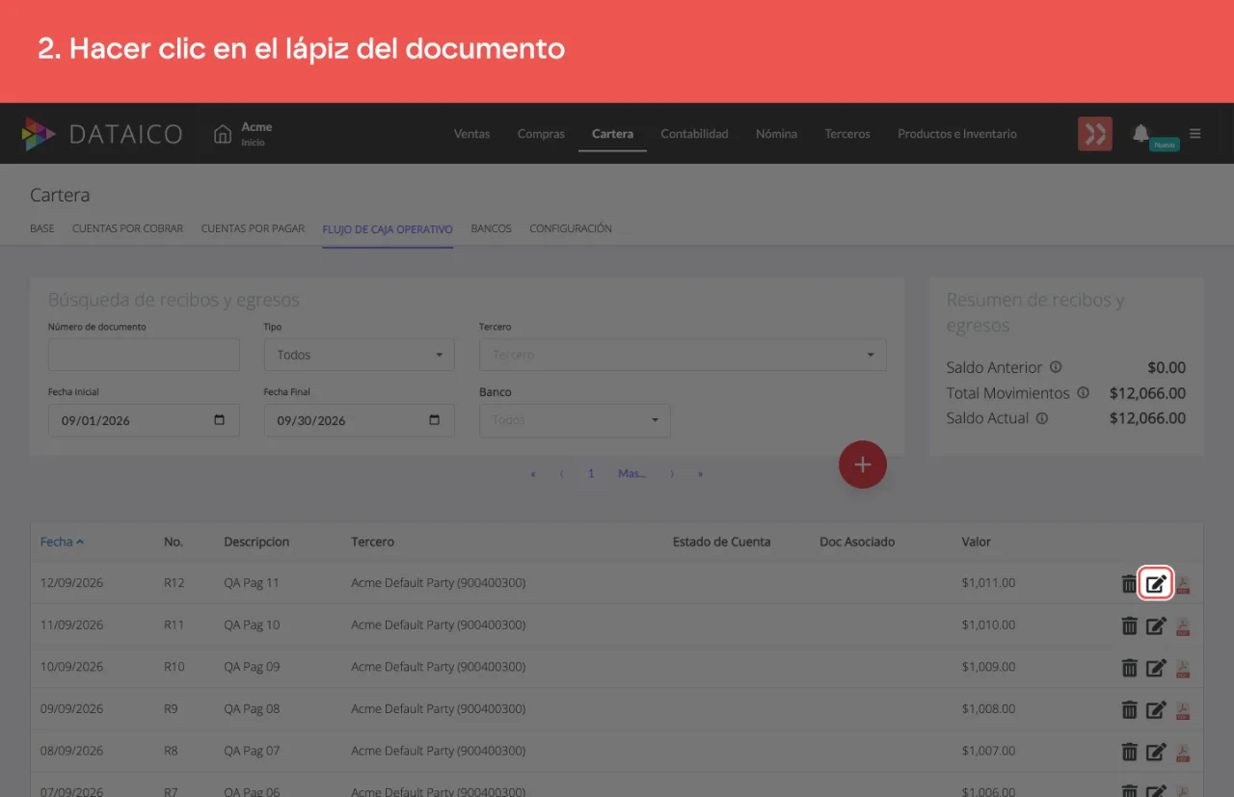Screen dimensions: 1234x797
Task: Open the notifications bell icon
Action: click(x=1140, y=133)
